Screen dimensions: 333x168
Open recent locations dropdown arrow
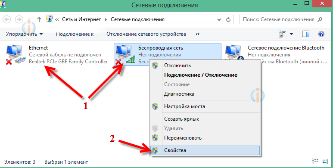point(30,20)
